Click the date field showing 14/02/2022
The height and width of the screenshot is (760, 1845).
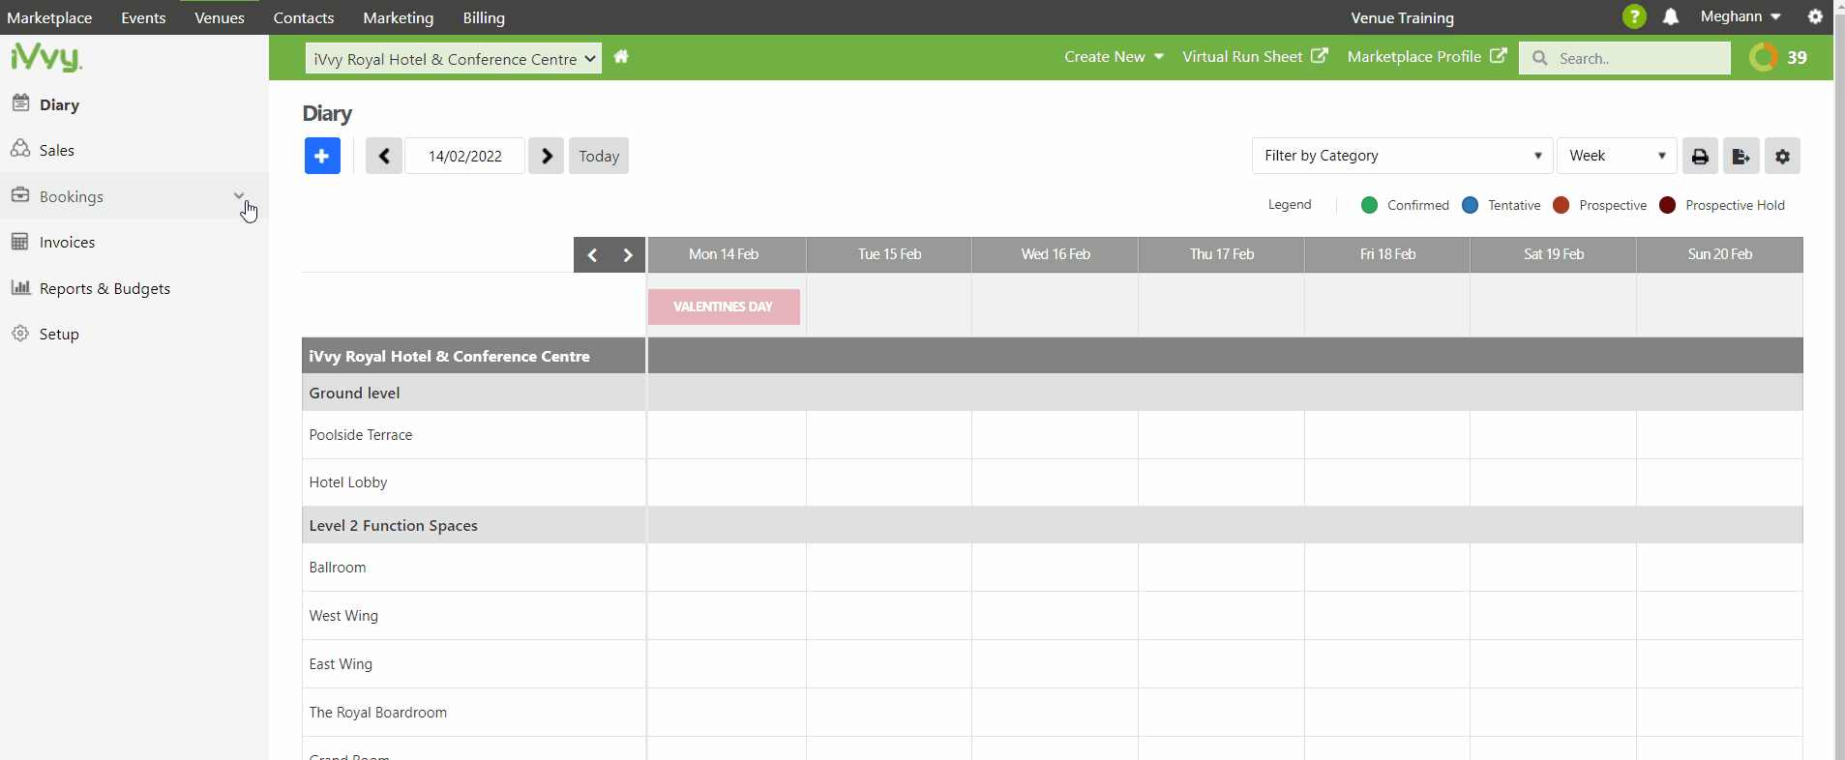[465, 156]
